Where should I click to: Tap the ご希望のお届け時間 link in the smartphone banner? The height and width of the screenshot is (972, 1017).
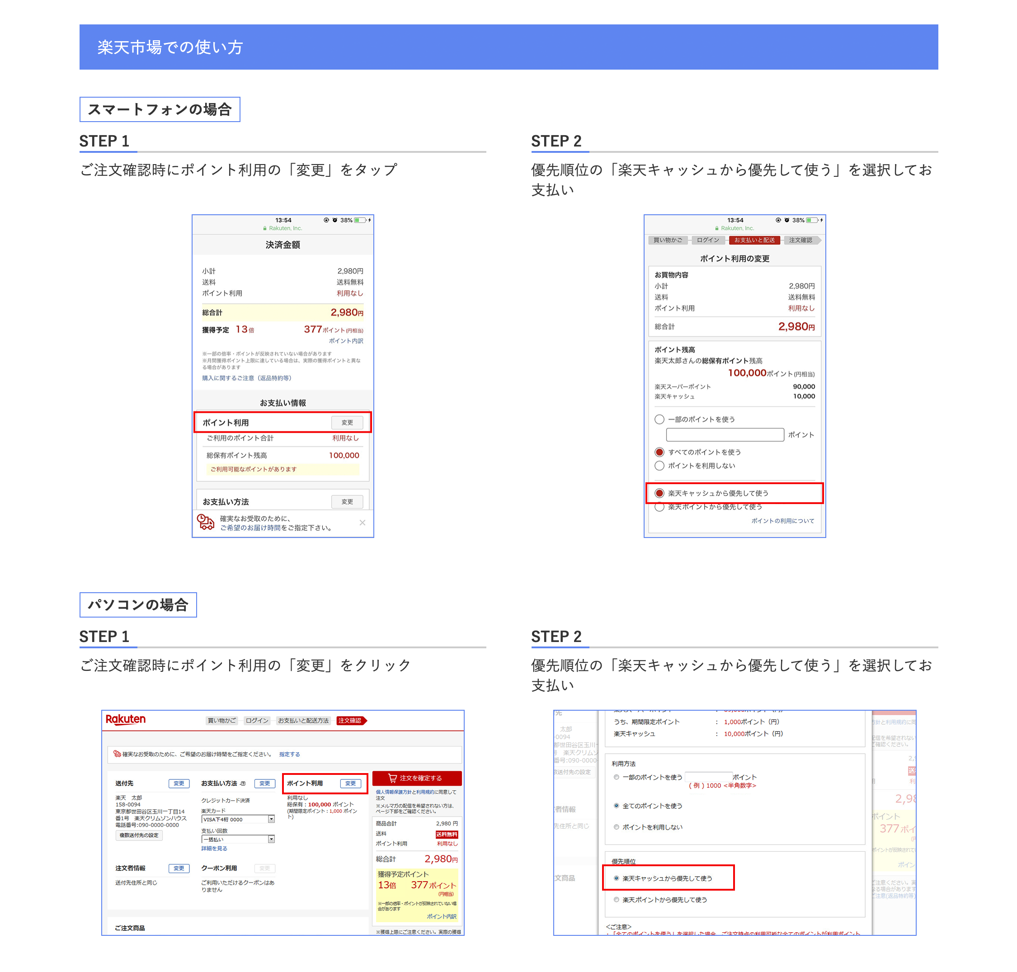tap(250, 528)
